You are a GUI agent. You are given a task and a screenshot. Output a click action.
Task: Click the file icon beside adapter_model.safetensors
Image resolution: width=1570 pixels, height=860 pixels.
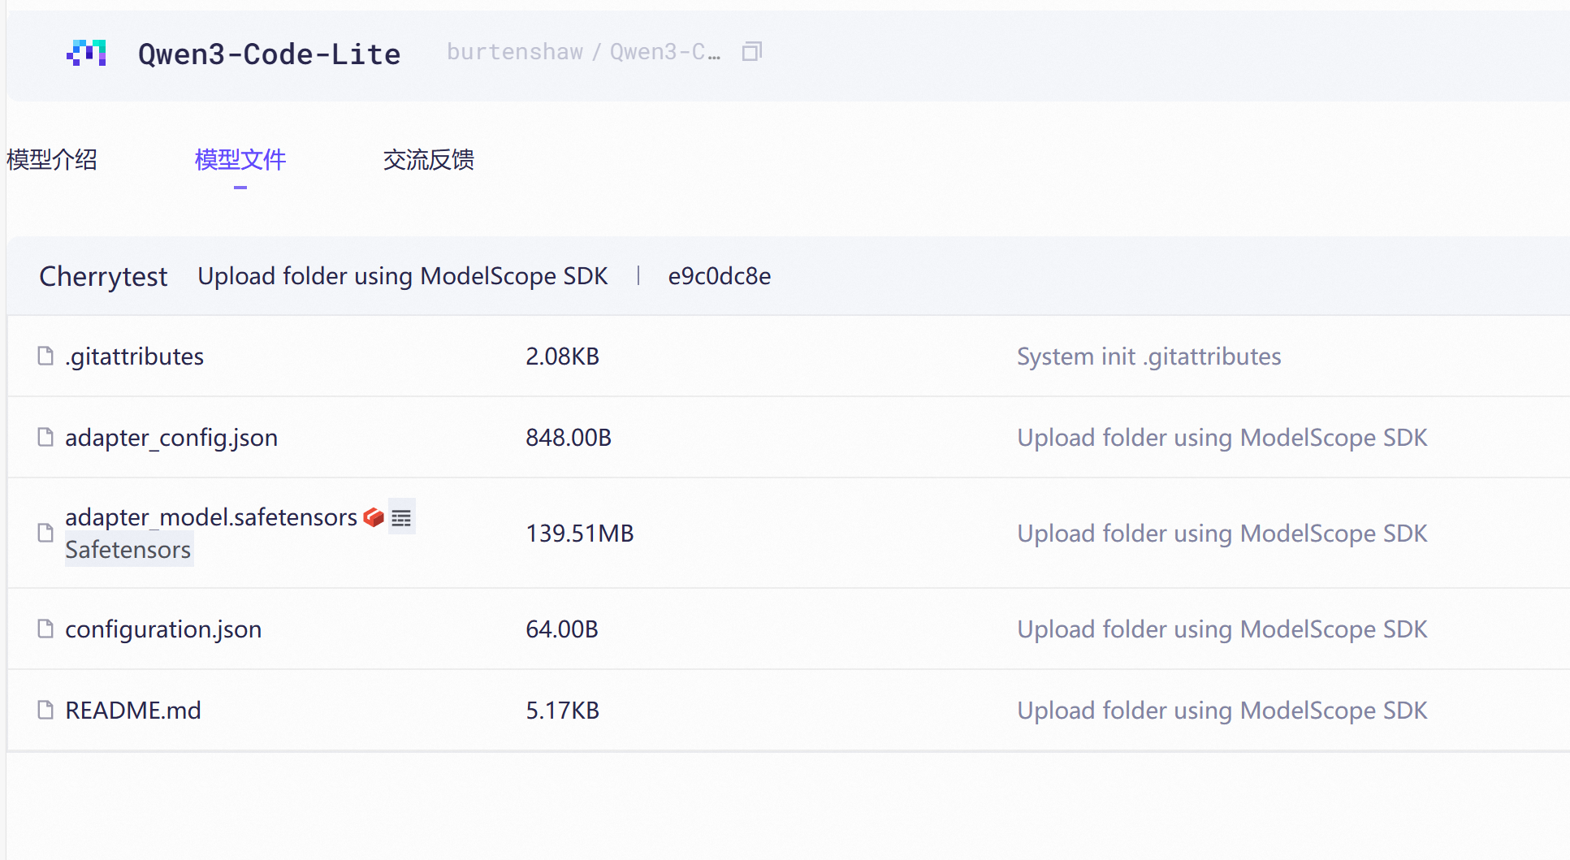tap(45, 533)
